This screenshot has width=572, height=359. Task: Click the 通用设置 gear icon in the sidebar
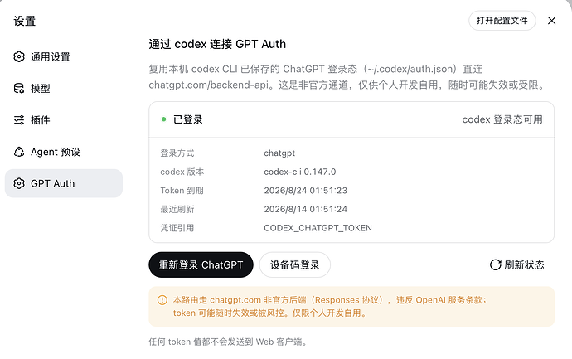tap(19, 56)
